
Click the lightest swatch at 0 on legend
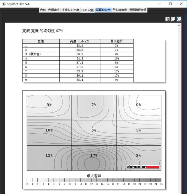(x=30, y=180)
